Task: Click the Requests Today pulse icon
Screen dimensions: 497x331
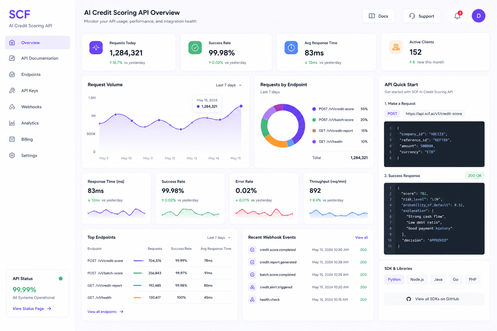Action: [x=96, y=48]
